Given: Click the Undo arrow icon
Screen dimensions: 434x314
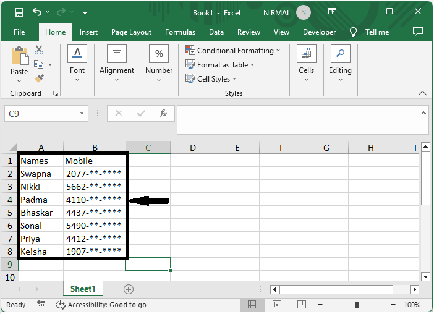Looking at the screenshot, I should point(38,12).
